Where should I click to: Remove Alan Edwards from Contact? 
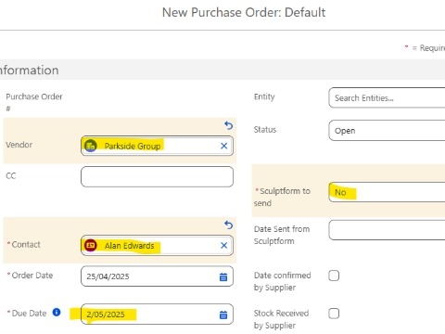224,246
